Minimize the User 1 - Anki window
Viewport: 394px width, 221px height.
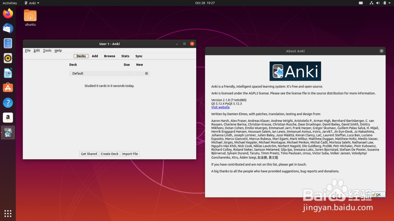tap(177, 44)
